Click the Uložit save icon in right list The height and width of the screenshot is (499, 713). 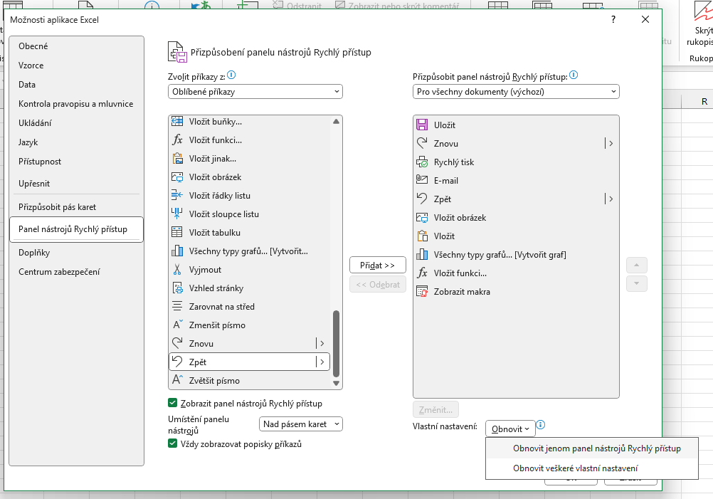[x=422, y=125]
